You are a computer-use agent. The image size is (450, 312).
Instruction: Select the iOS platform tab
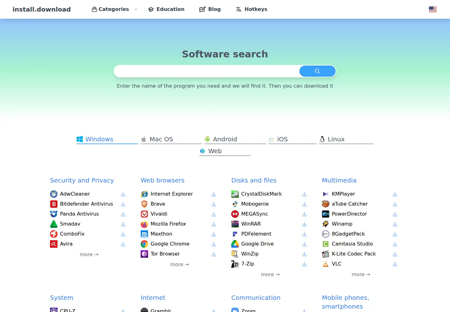[x=292, y=139]
